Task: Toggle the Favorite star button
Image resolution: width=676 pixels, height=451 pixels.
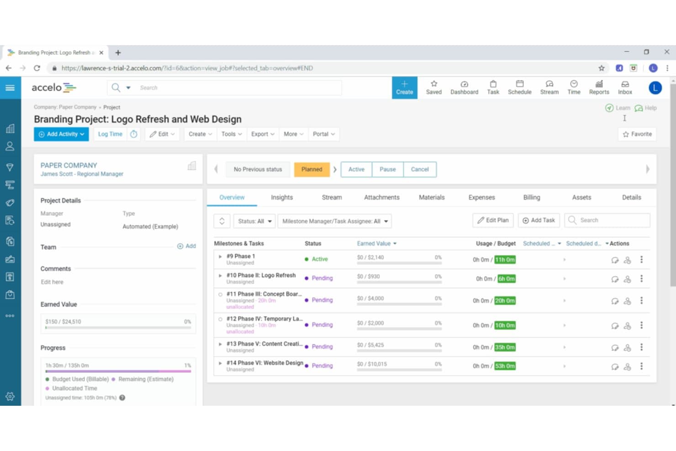Action: pyautogui.click(x=637, y=134)
